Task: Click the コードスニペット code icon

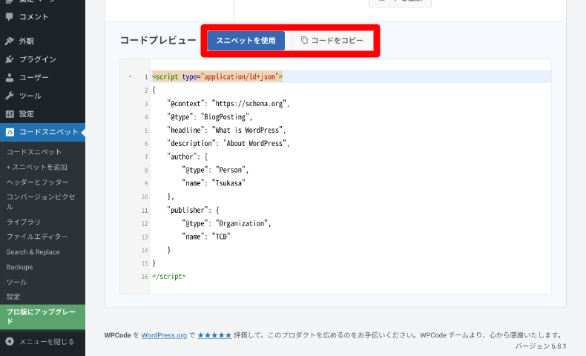Action: [10, 132]
